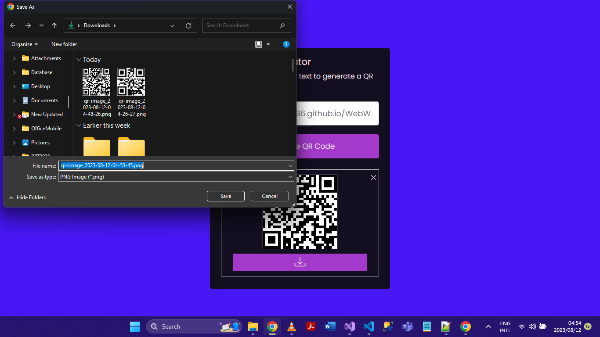
Task: Expand the Database folder node
Action: (14, 72)
